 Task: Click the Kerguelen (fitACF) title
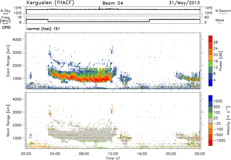coord(50,3)
